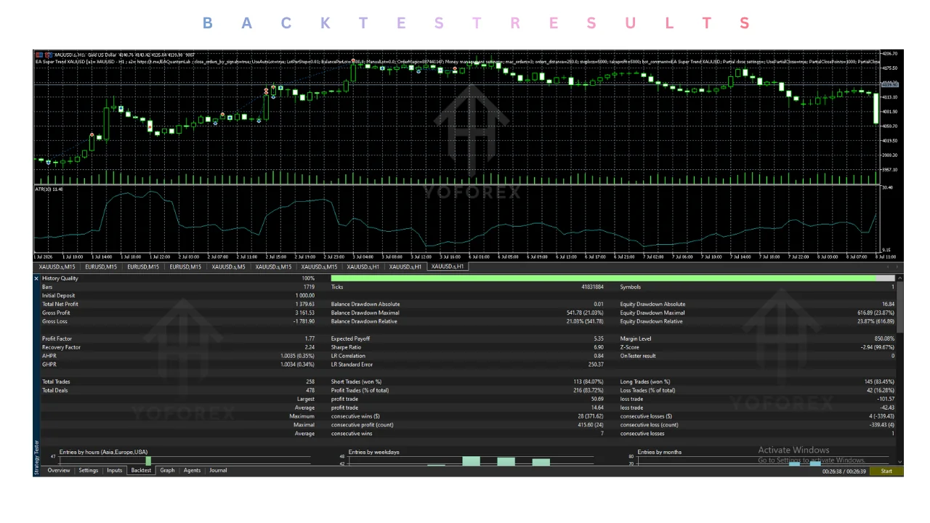
Task: Click the Entries by hours chart title
Action: pos(103,452)
